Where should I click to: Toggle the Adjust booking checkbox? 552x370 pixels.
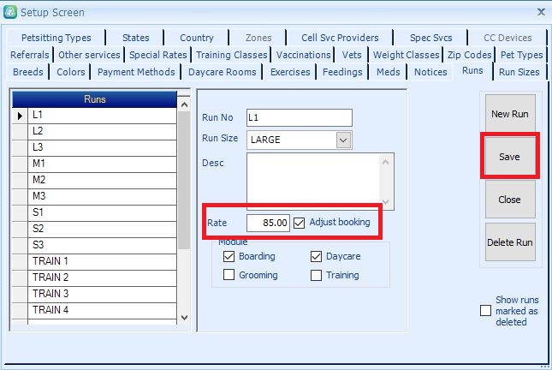300,223
